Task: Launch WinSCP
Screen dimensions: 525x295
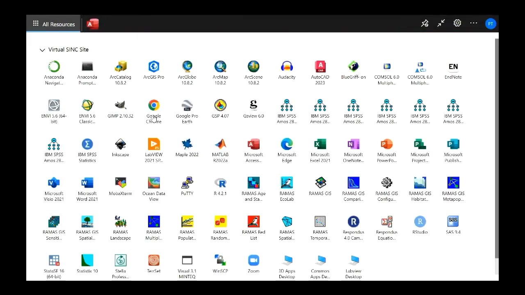Action: pos(220,264)
